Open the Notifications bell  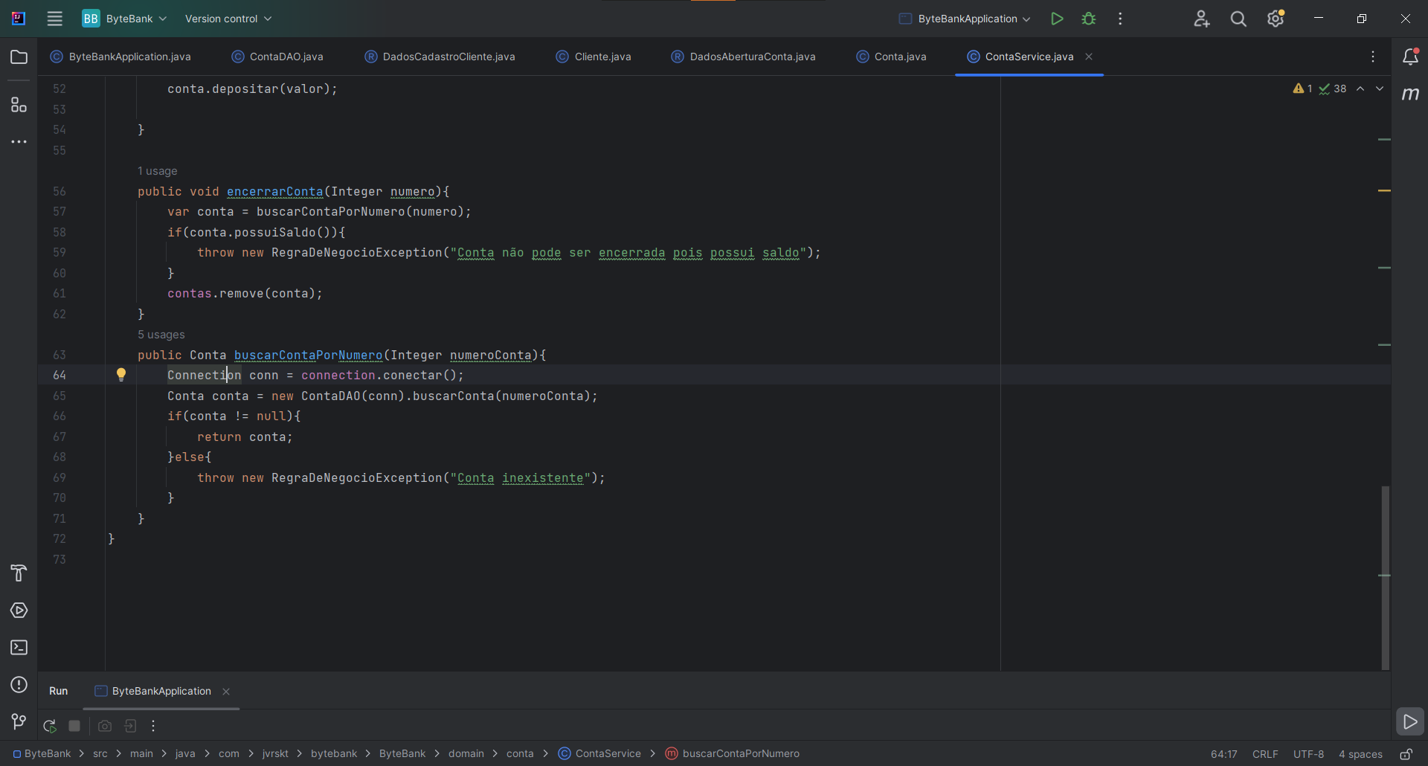1410,57
